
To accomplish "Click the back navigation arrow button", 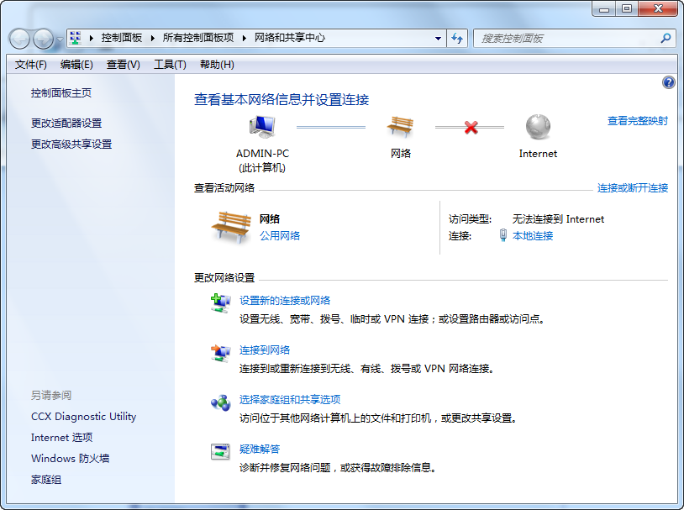I will [20, 39].
